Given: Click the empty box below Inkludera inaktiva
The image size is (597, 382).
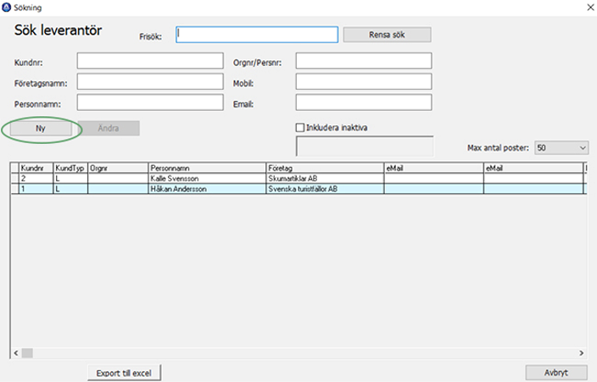Looking at the screenshot, I should click(x=365, y=146).
